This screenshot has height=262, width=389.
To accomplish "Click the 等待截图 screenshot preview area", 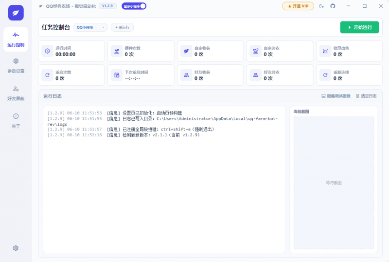I will pos(334,183).
